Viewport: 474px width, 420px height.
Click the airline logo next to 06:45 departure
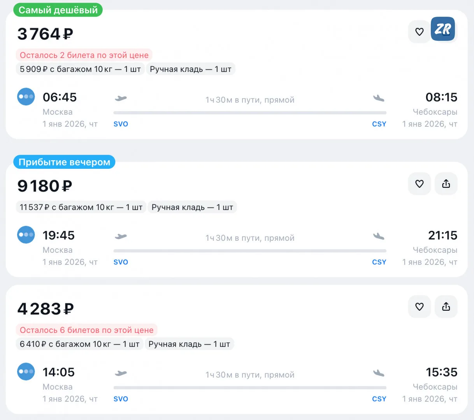click(26, 97)
